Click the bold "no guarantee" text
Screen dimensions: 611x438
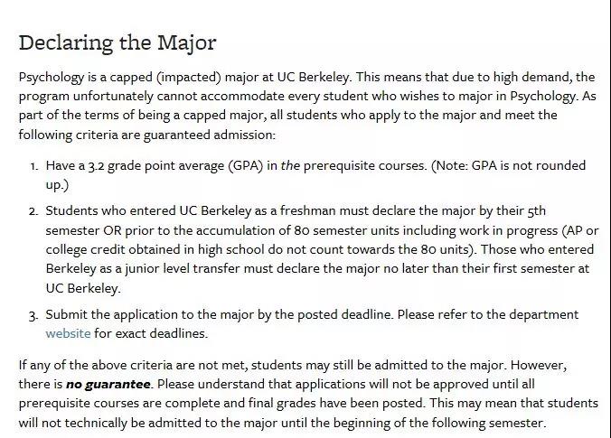[108, 384]
